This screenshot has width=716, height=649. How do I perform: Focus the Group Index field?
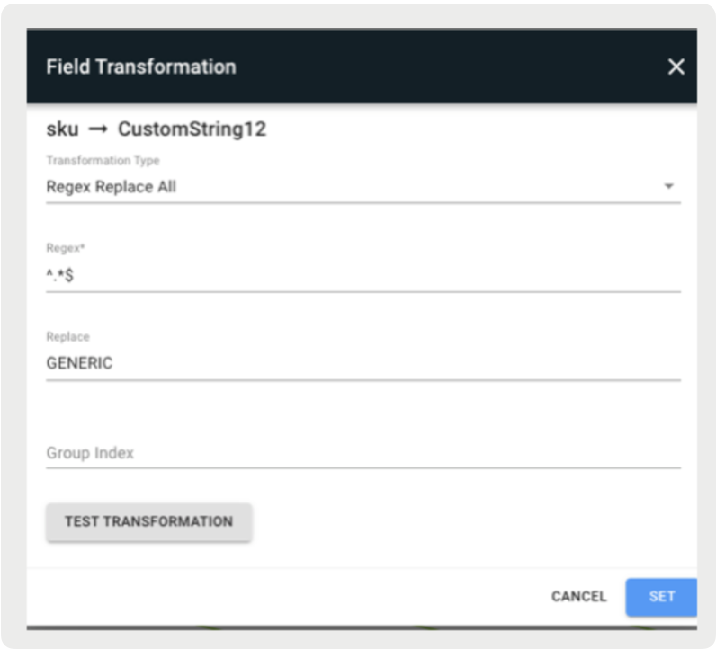pyautogui.click(x=363, y=453)
